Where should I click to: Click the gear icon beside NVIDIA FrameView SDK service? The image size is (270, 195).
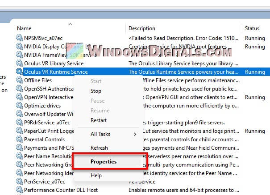point(20,55)
